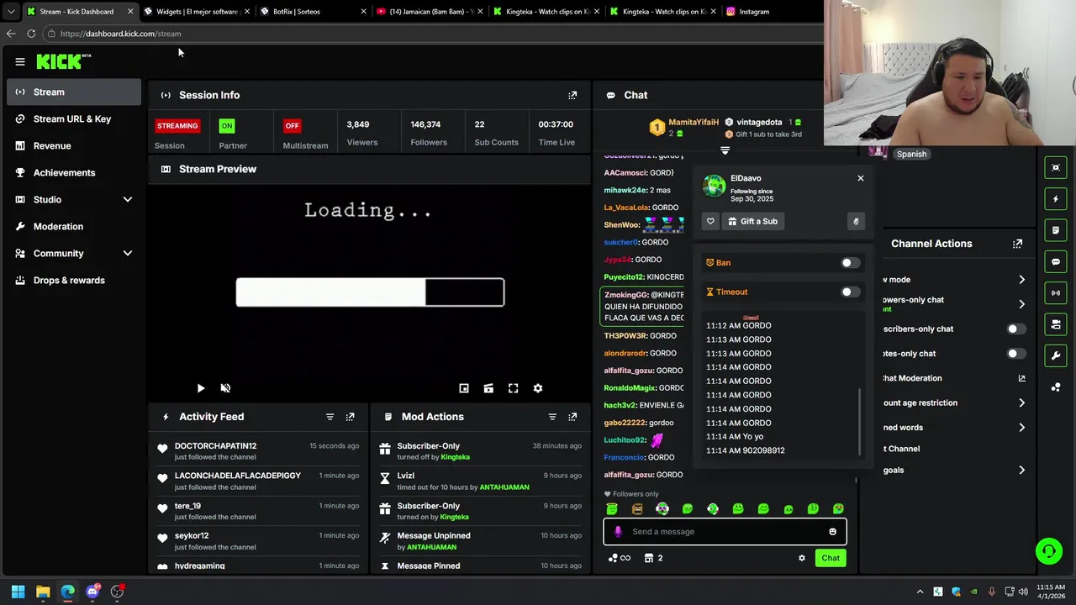Viewport: 1076px width, 605px height.
Task: Open the browser tab list dropdown
Action: (10, 12)
